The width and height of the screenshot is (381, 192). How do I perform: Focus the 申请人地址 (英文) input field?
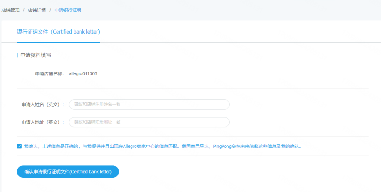click(149, 122)
